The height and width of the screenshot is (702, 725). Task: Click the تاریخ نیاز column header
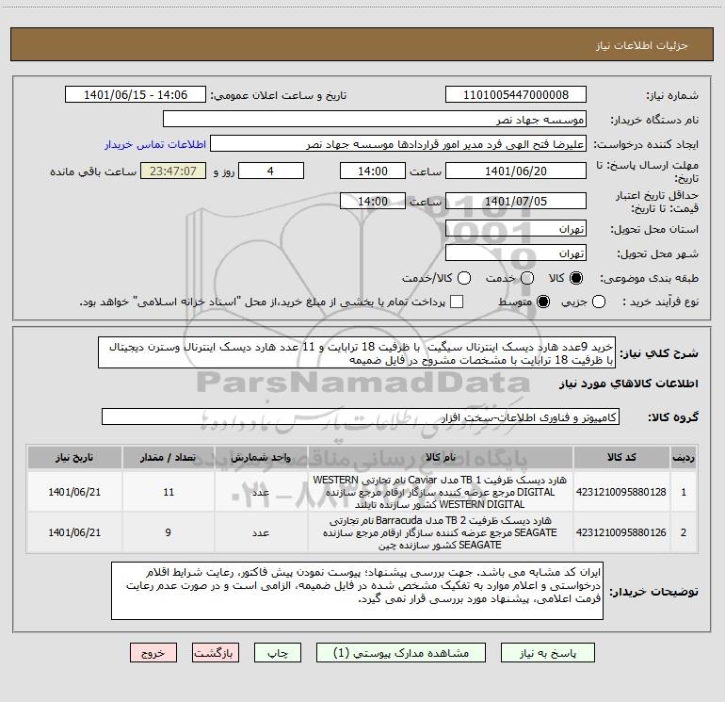click(74, 457)
